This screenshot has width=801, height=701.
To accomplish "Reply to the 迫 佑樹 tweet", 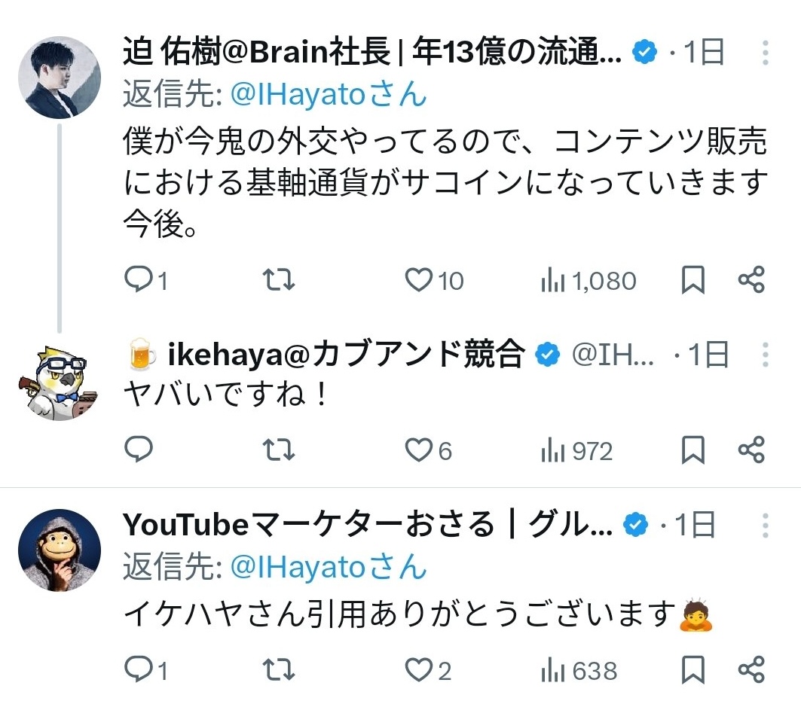I will click(138, 281).
